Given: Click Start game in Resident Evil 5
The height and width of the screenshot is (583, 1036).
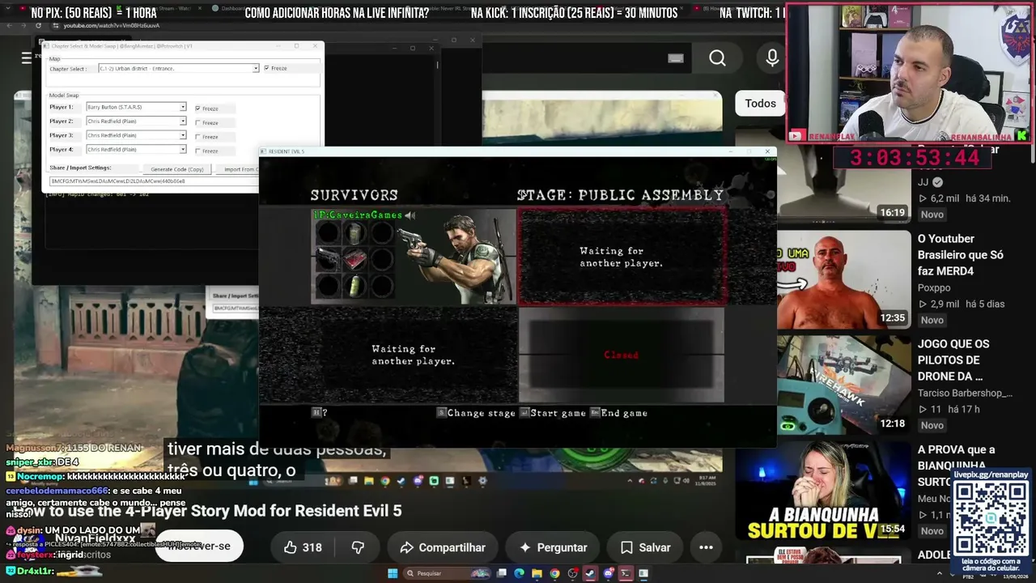Looking at the screenshot, I should 552,413.
